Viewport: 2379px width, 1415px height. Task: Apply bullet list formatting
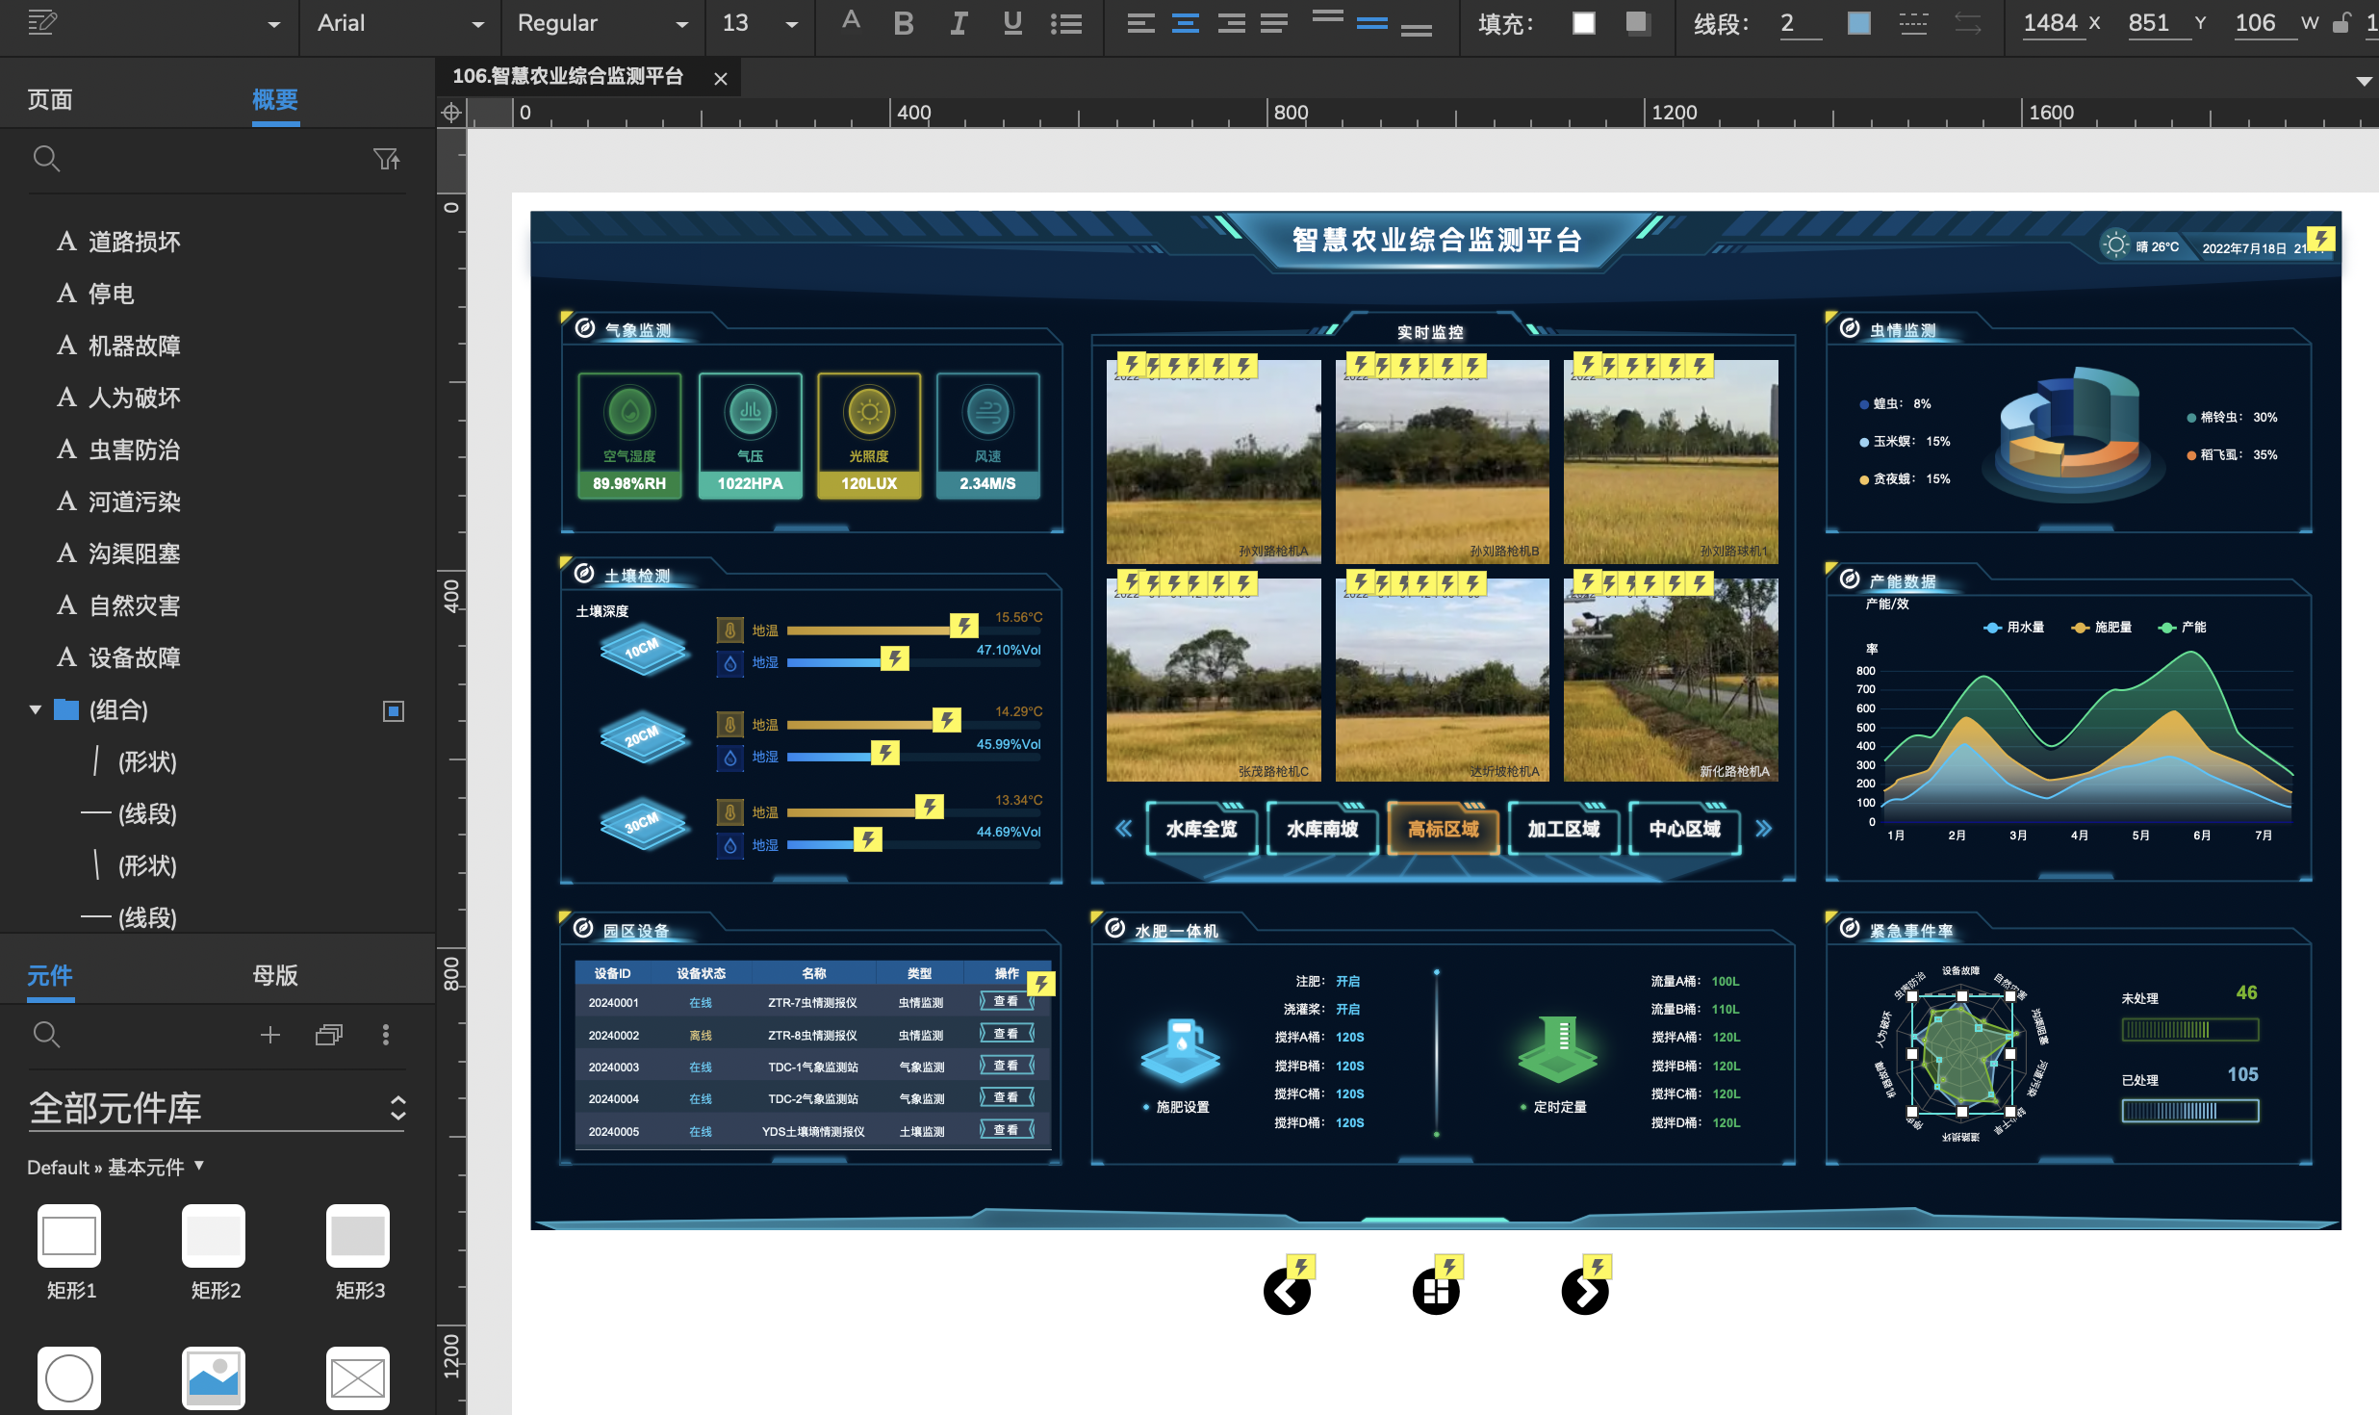tap(1065, 23)
